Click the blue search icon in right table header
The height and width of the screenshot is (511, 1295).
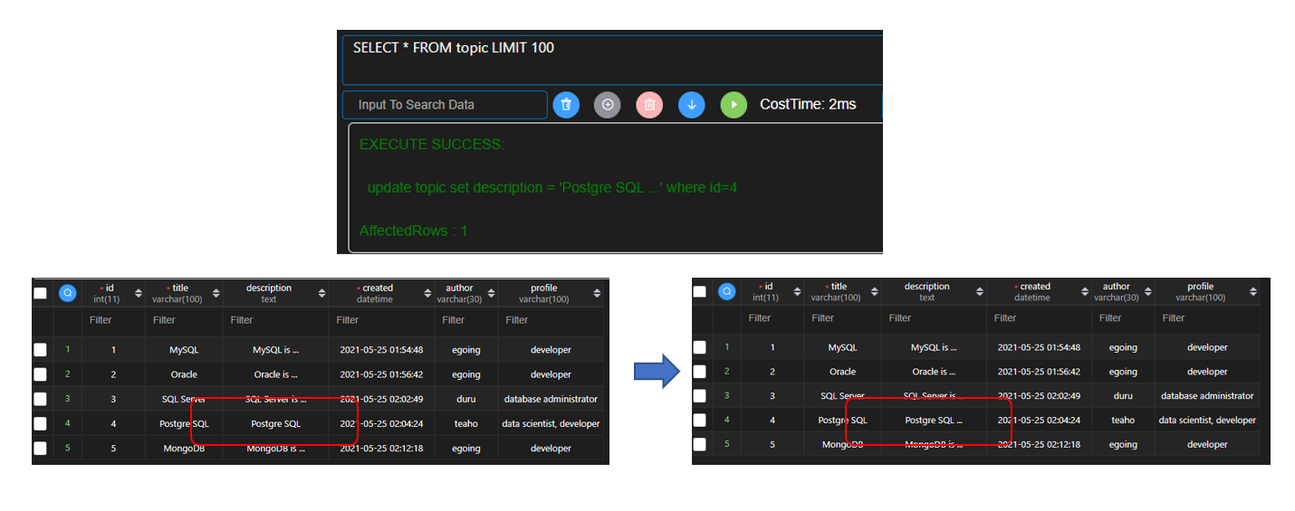click(727, 291)
